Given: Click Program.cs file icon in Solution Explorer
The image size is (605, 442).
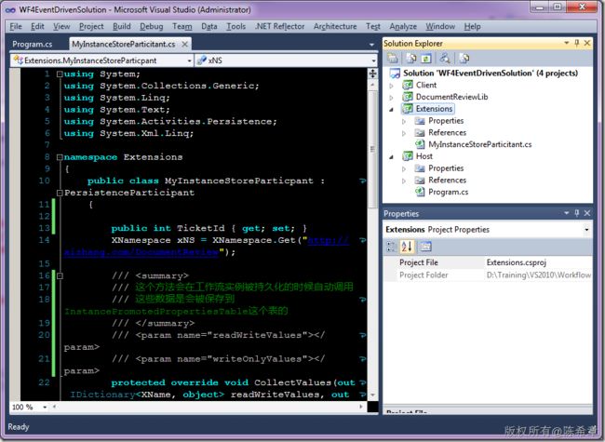Looking at the screenshot, I should 420,192.
